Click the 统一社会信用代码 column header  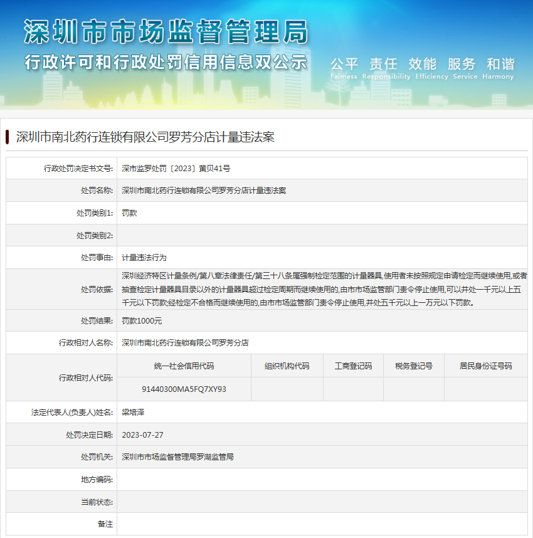[x=184, y=366]
